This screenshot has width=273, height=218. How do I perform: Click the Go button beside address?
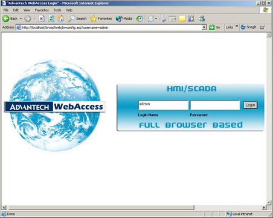(214, 27)
